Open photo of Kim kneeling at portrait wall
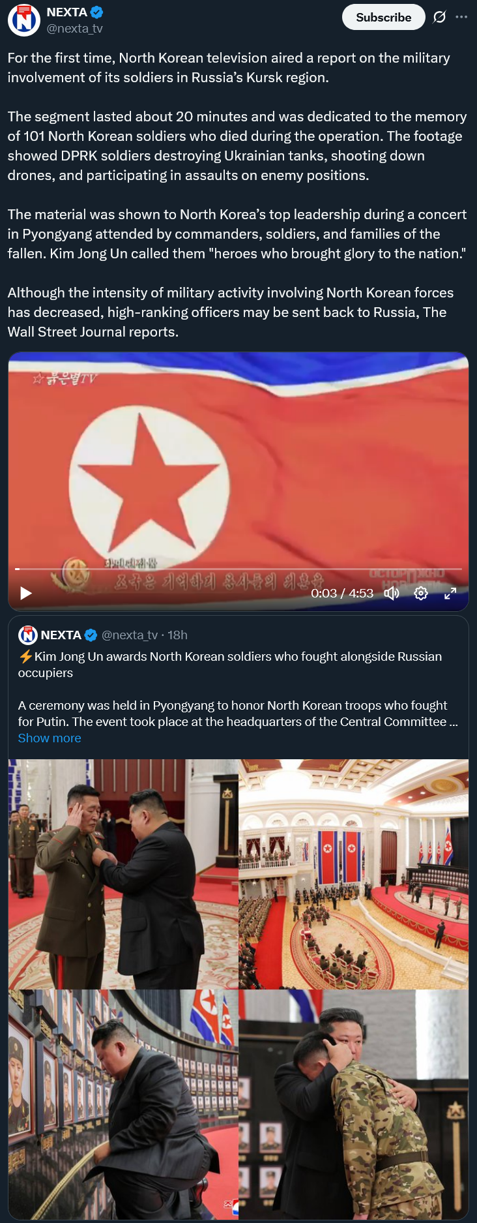 point(123,1104)
